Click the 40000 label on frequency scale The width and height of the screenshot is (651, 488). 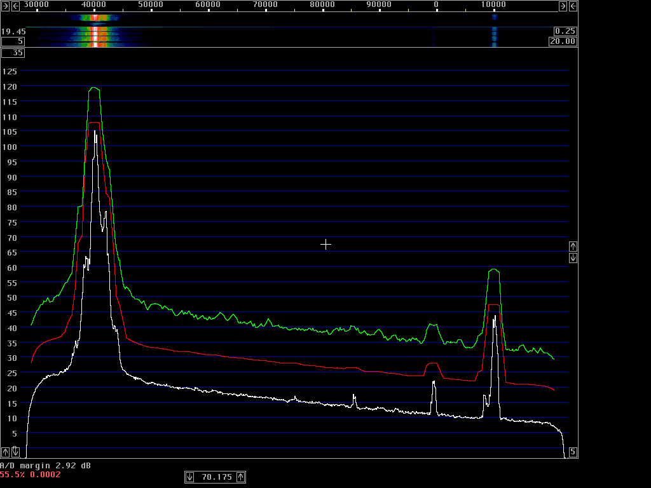pyautogui.click(x=93, y=4)
